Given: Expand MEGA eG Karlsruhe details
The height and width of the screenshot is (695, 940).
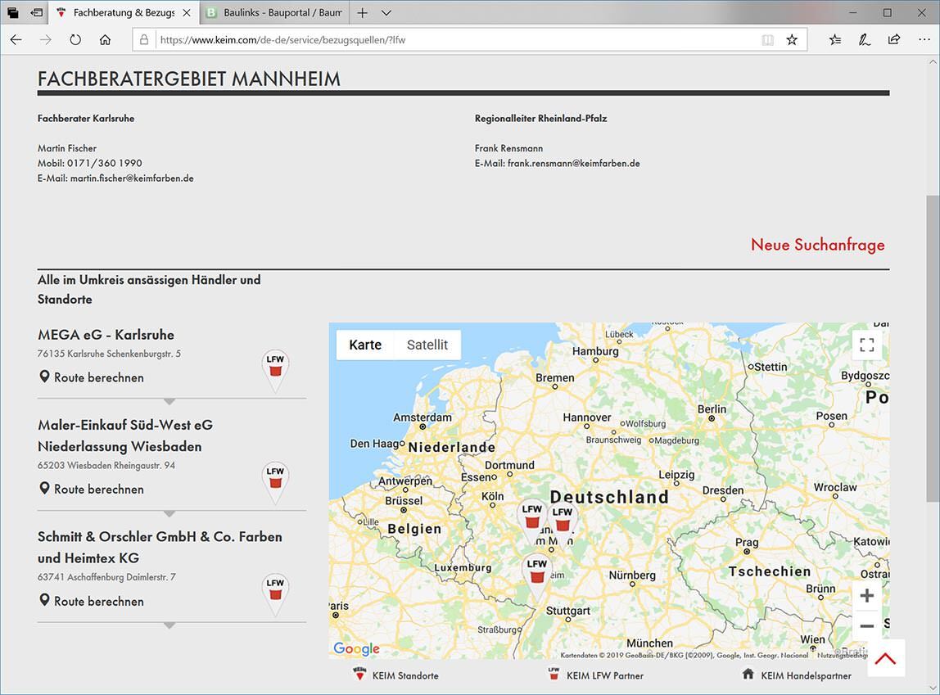Looking at the screenshot, I should pyautogui.click(x=169, y=401).
